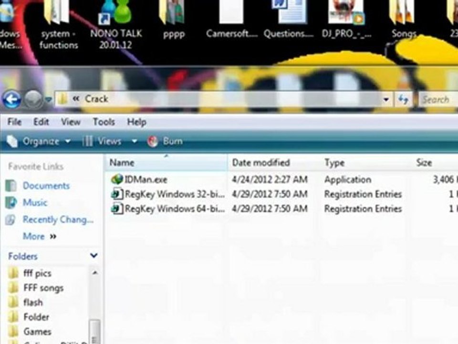Select the IDMan.exe file name
458x344 pixels.
point(146,180)
